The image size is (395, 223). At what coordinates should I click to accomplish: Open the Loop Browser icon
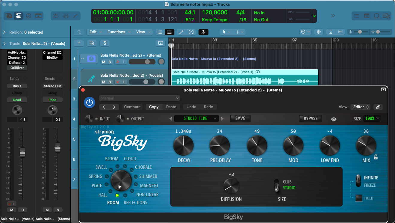pyautogui.click(x=377, y=16)
